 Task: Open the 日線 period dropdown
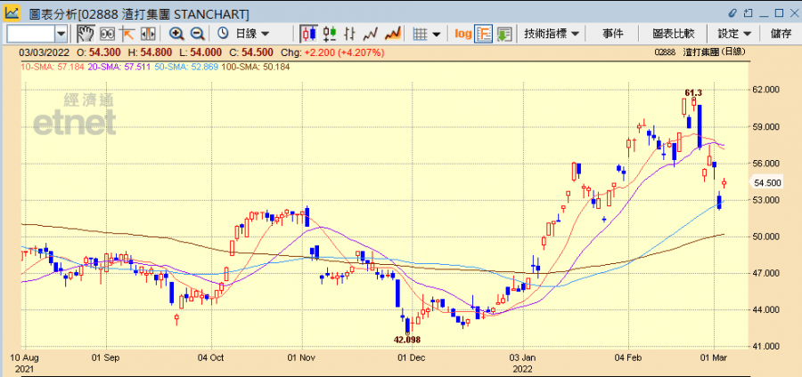[x=251, y=34]
